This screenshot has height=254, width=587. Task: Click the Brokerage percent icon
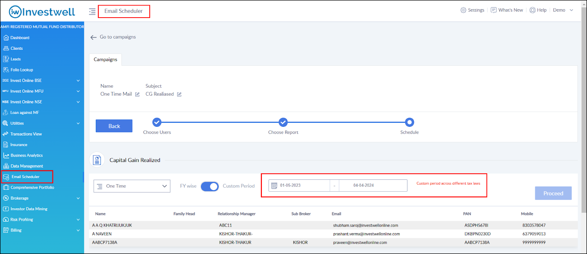point(6,198)
